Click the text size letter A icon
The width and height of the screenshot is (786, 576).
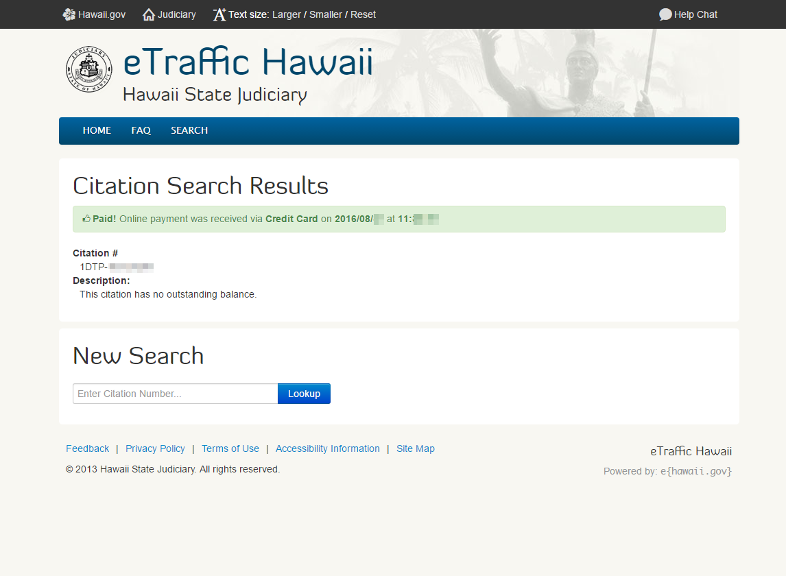(219, 14)
